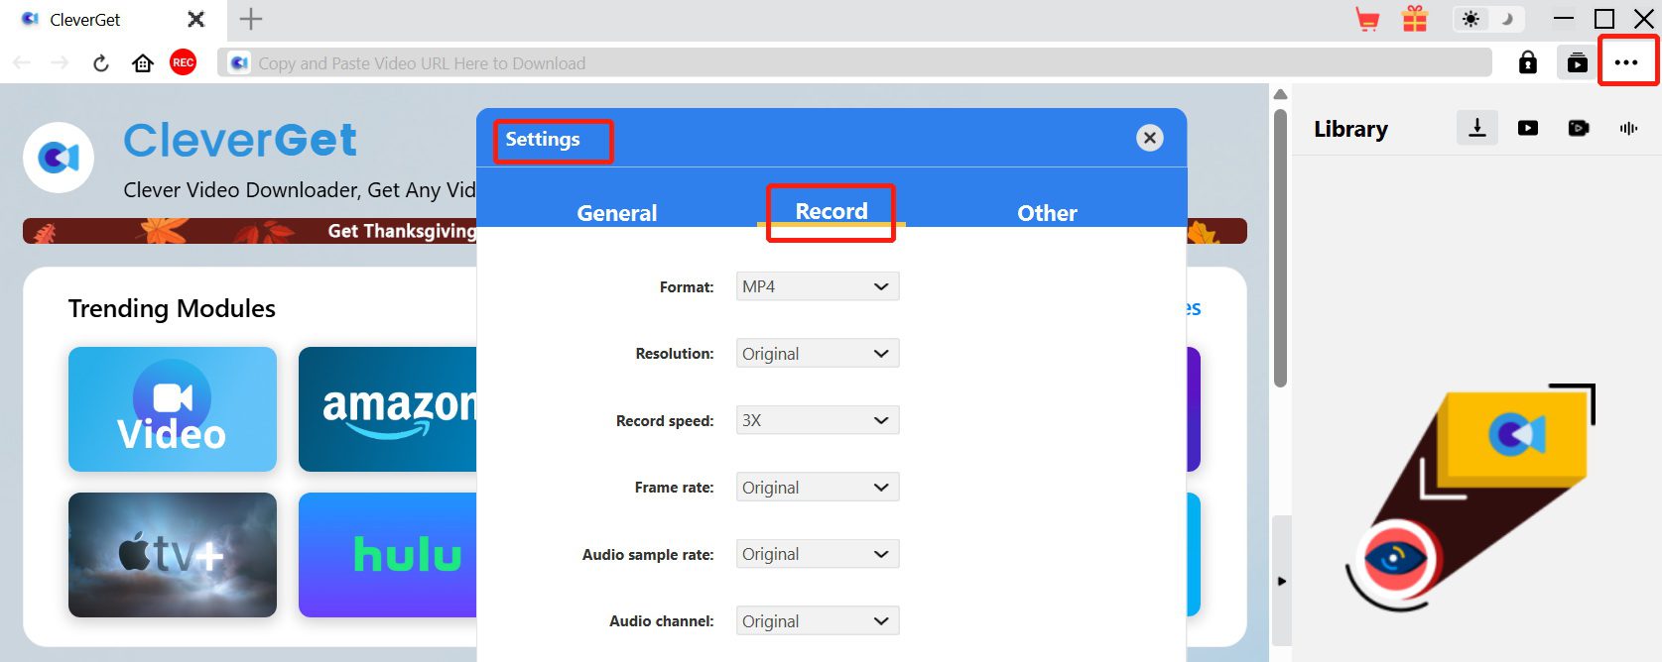
Task: Open the three-dots menu button
Action: 1625,62
